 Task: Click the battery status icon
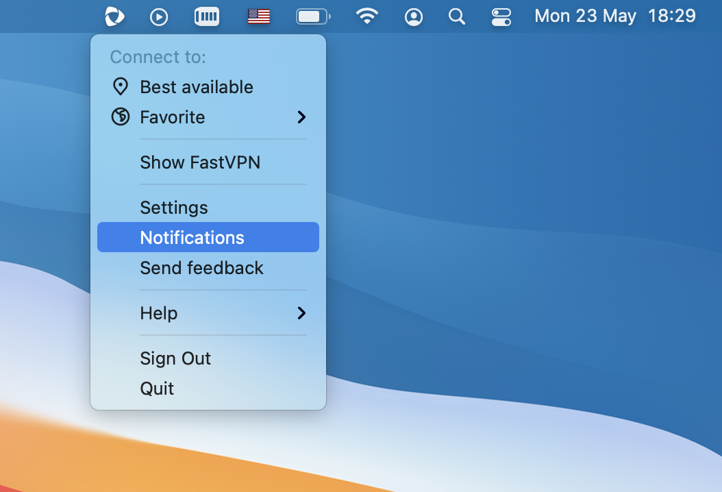click(313, 16)
